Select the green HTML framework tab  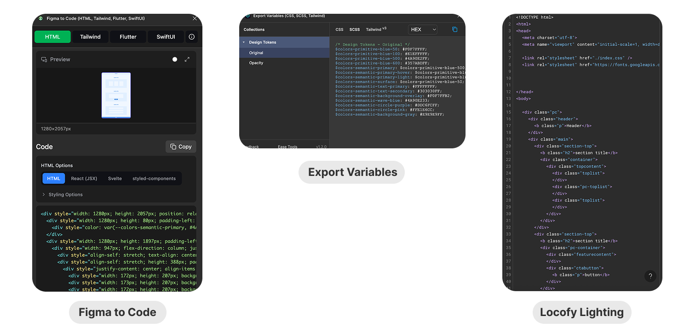52,37
